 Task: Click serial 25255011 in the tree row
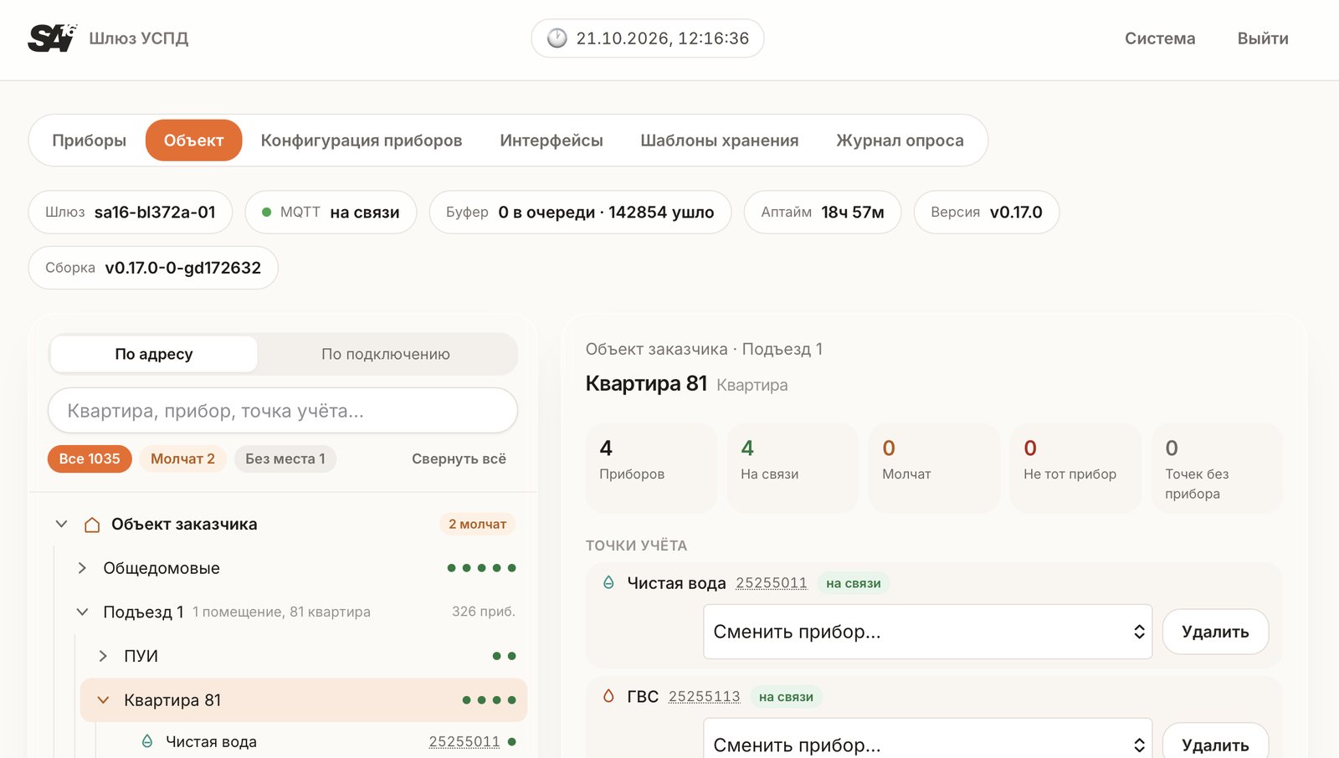(x=464, y=741)
